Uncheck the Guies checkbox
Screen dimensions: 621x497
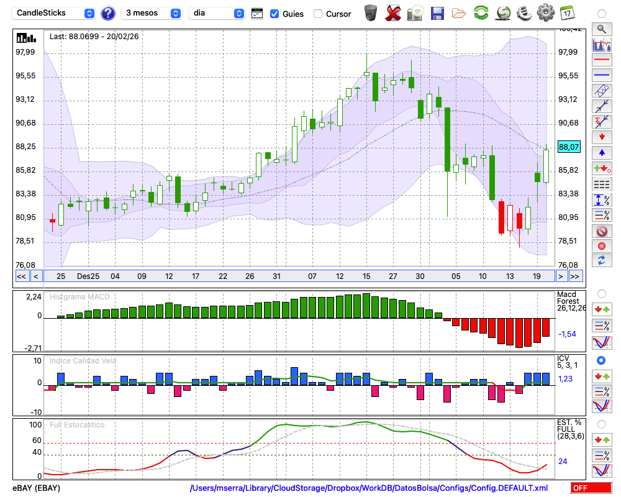pyautogui.click(x=274, y=14)
